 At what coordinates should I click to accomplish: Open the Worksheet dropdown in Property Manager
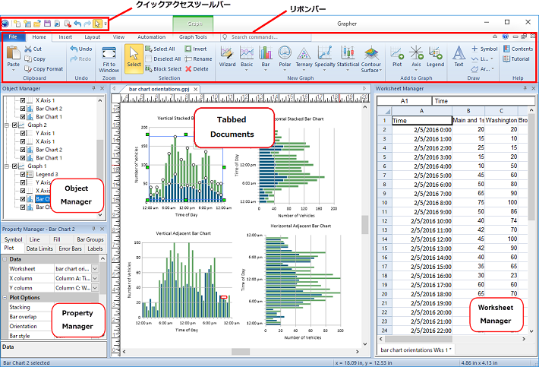[x=95, y=269]
